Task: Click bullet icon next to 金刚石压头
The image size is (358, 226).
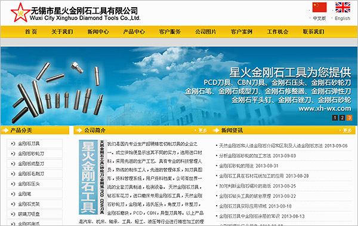Action: coord(13,184)
